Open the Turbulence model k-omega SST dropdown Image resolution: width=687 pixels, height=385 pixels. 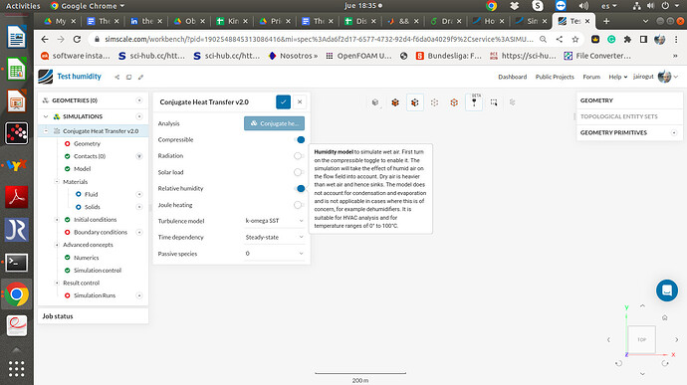click(x=274, y=221)
